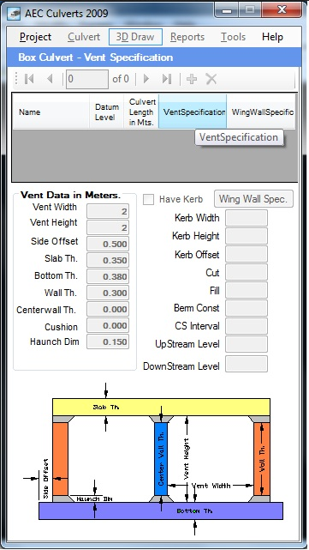309x550 pixels.
Task: Click the Bottom Th. field
Action: (108, 276)
